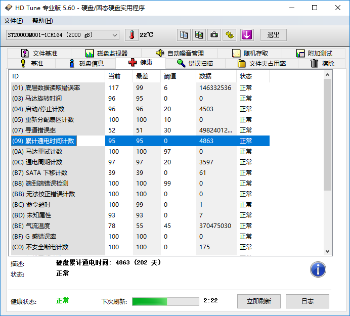Click the ID column header

pos(57,76)
